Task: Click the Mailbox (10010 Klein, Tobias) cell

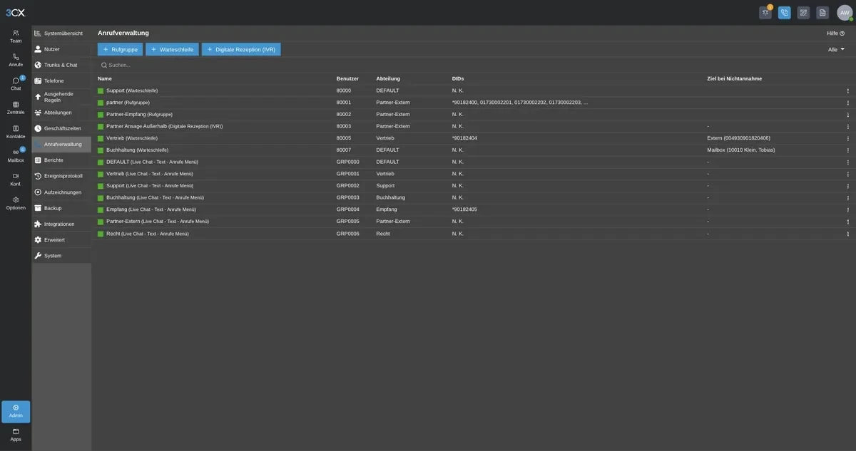Action: pyautogui.click(x=741, y=150)
